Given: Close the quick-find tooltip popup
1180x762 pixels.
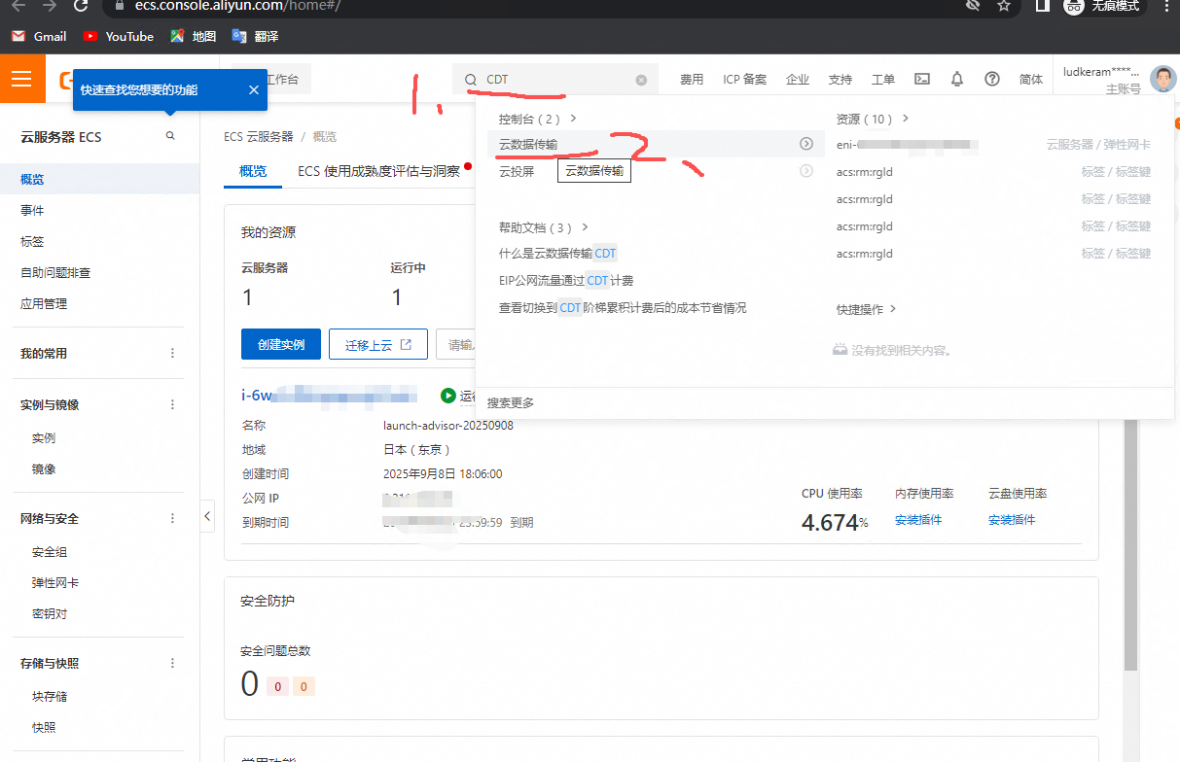Looking at the screenshot, I should pos(253,90).
